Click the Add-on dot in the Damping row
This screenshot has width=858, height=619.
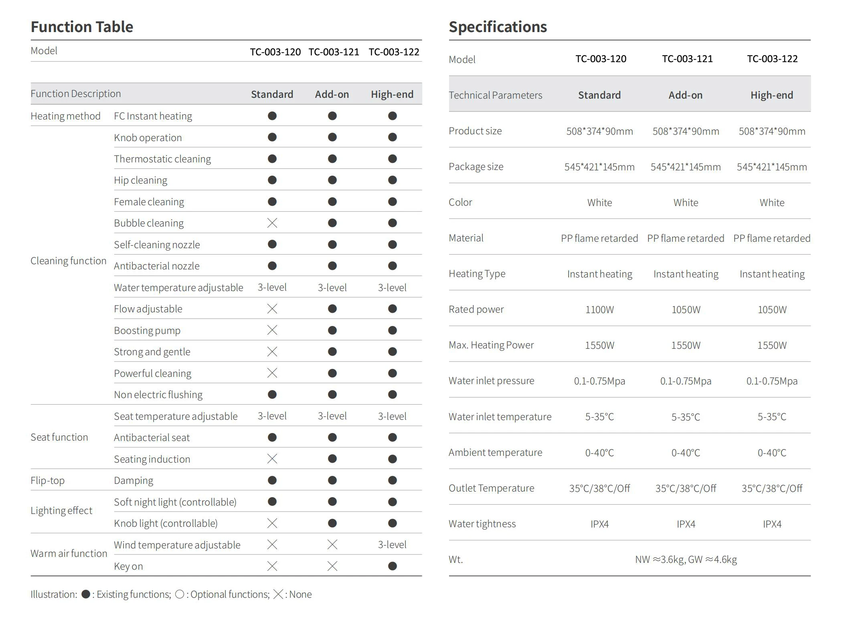click(332, 480)
